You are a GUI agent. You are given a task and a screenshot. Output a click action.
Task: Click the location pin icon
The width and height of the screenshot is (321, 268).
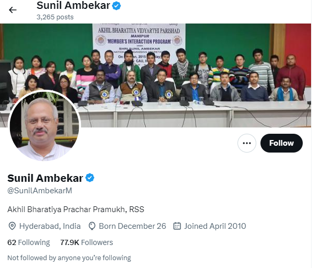coord(12,226)
